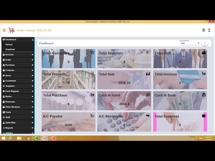Click the Reports sidebar icon
This screenshot has height=161, width=215.
(x=4, y=128)
